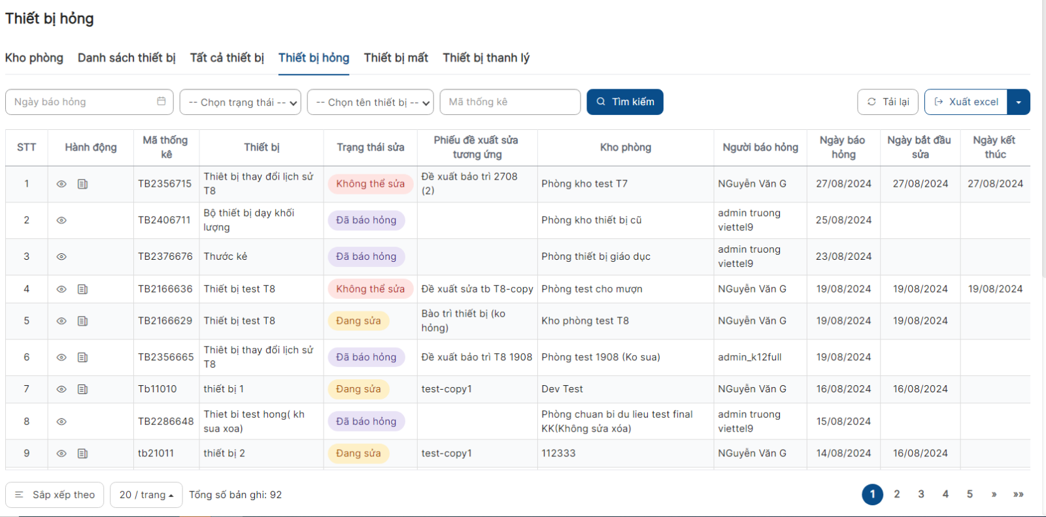The height and width of the screenshot is (517, 1046).
Task: Jump to last page with double arrow
Action: pos(1018,494)
